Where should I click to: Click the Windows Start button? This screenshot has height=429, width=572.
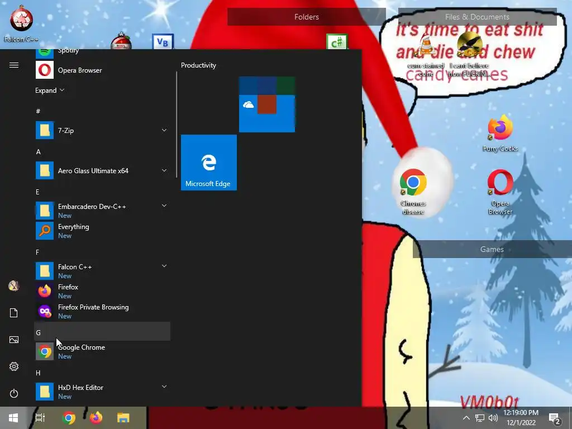coord(13,418)
